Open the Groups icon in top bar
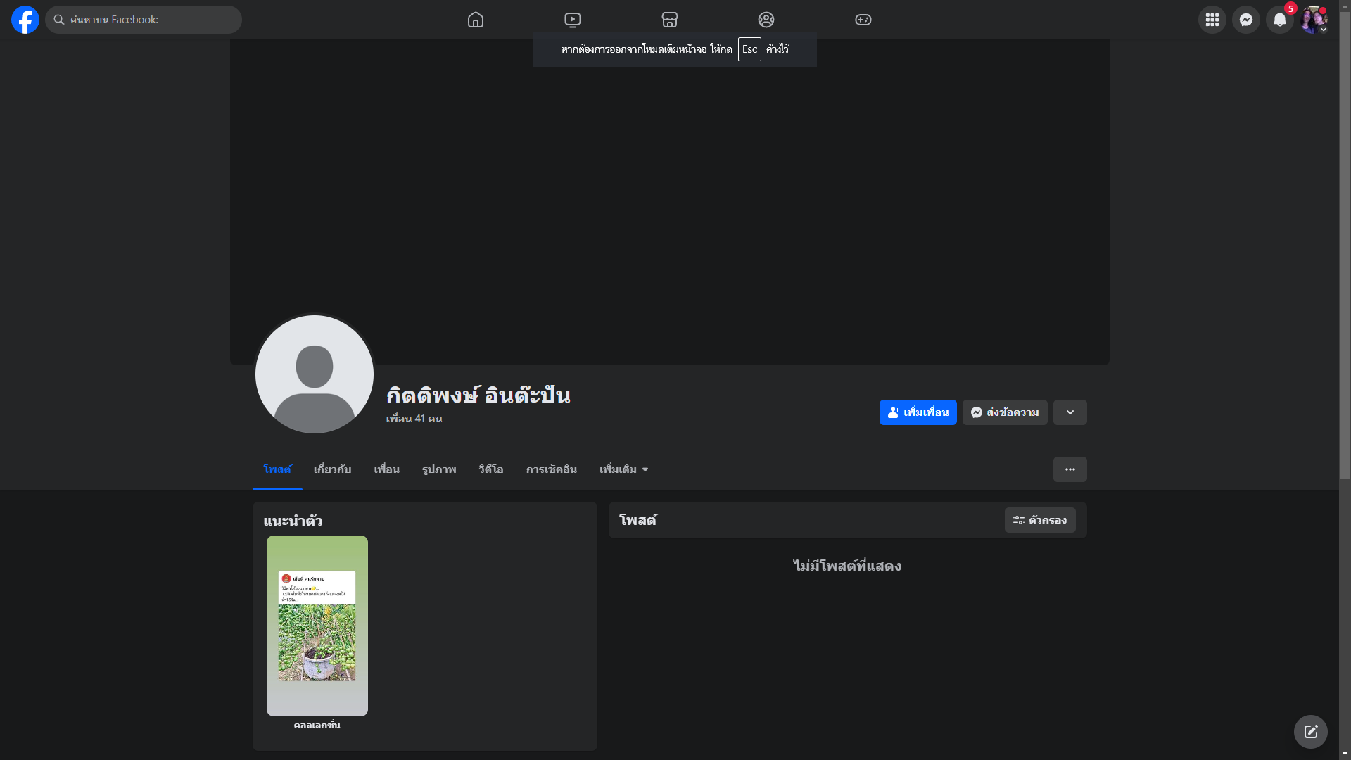Image resolution: width=1351 pixels, height=760 pixels. 766,20
